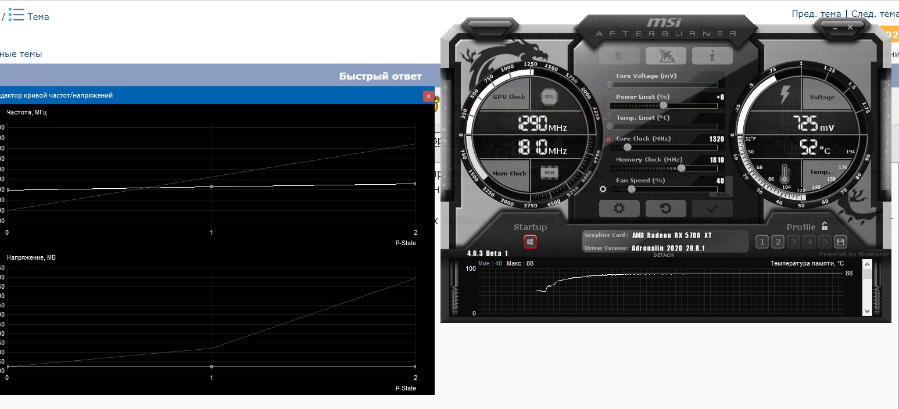Click the monitoring graph scrollbar thumb

point(867,274)
